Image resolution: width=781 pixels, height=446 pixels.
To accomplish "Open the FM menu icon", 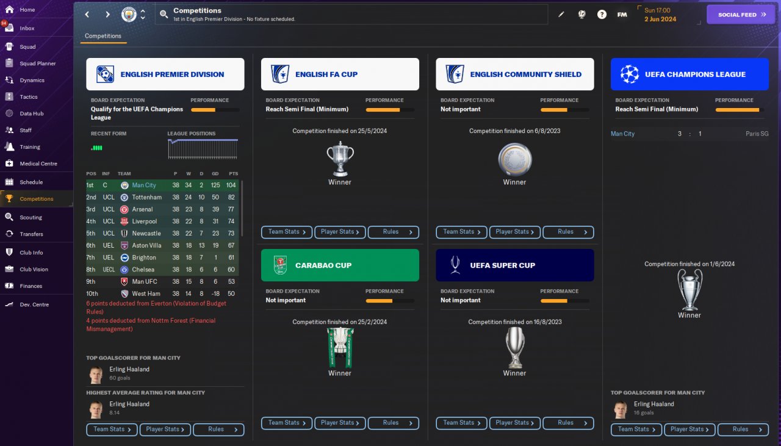I will point(622,15).
